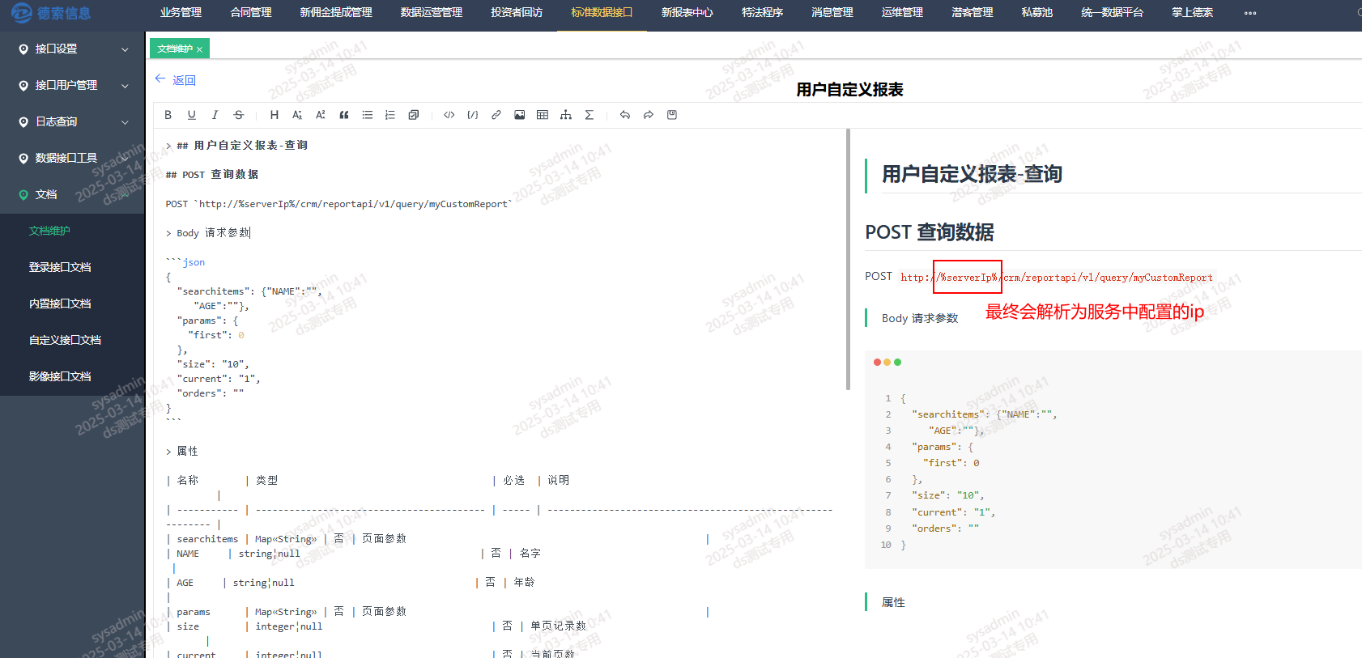The image size is (1362, 658).
Task: Insert a diagram via the org-chart icon
Action: (x=566, y=115)
